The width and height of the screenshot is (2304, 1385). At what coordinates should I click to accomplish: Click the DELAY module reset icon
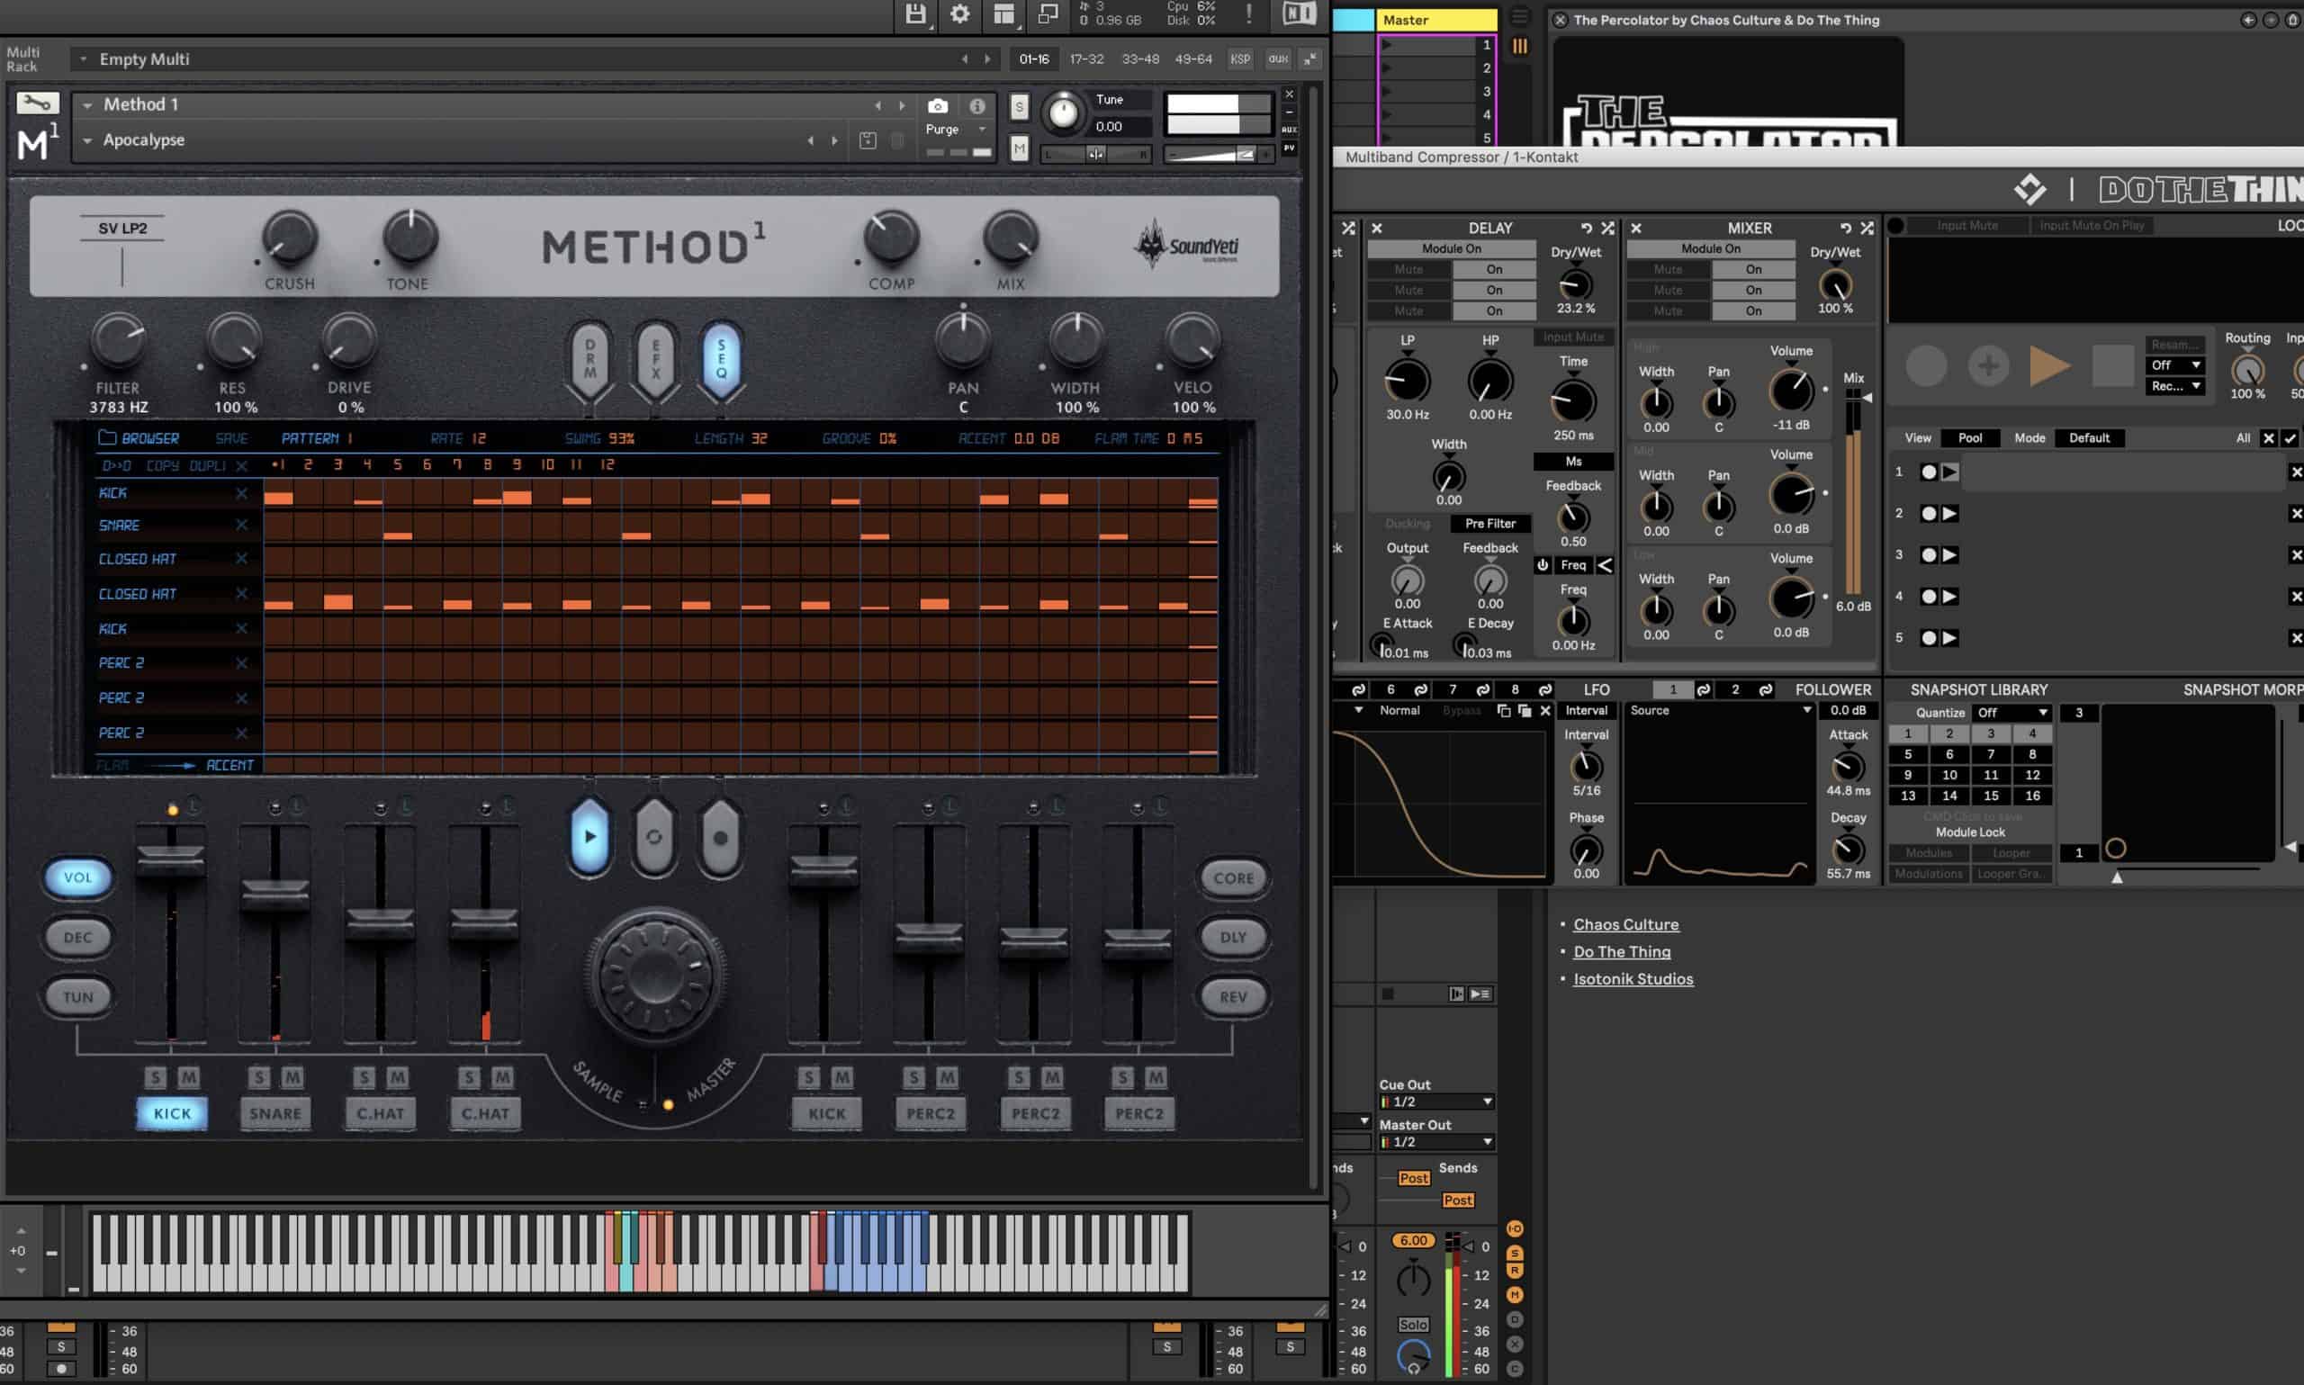(x=1587, y=228)
